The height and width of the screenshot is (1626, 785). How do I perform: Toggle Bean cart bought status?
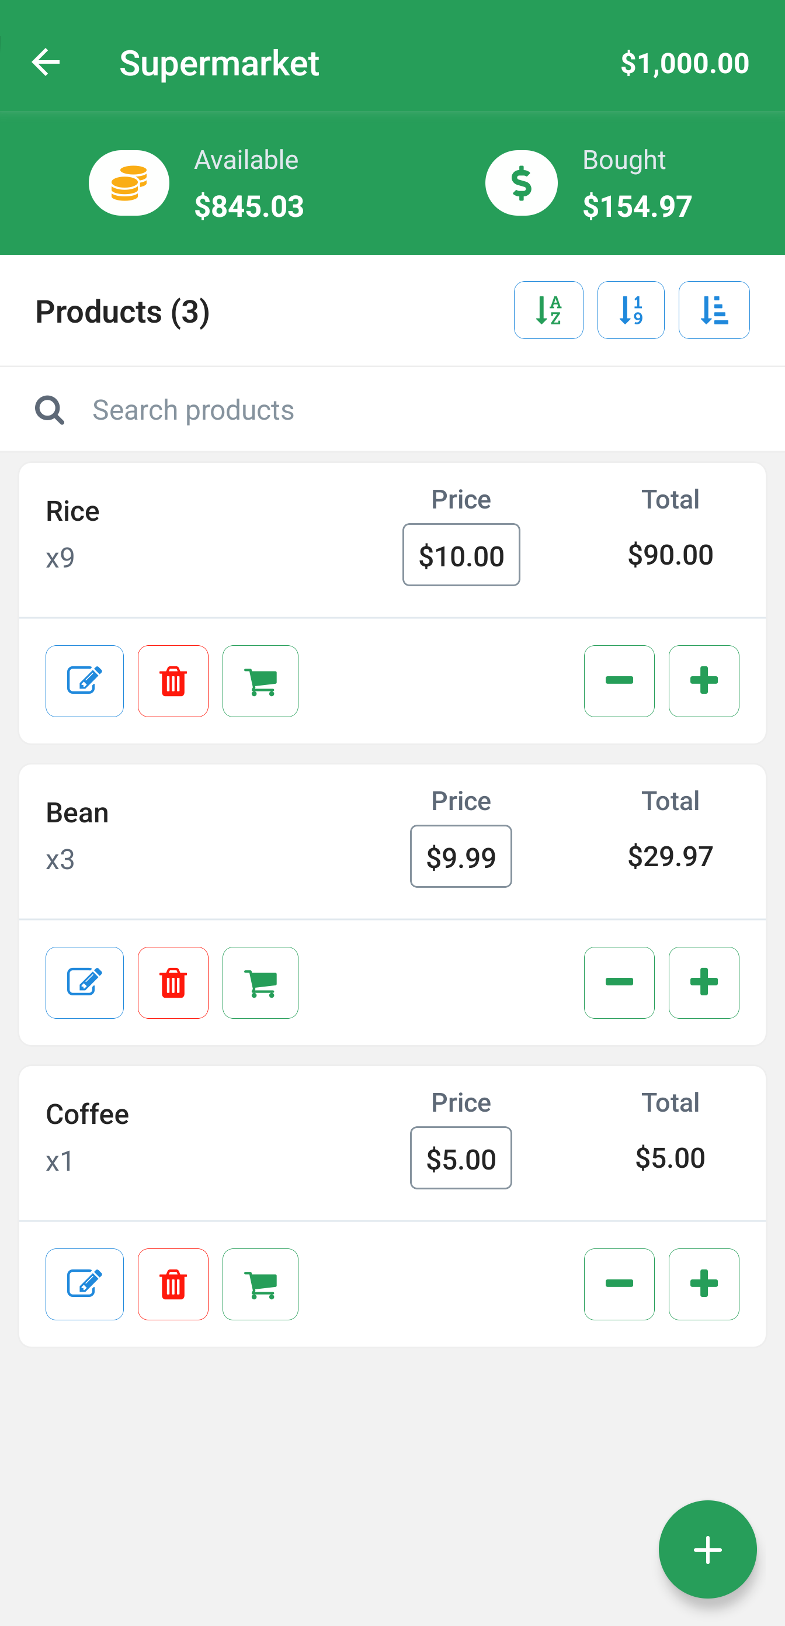click(x=260, y=983)
